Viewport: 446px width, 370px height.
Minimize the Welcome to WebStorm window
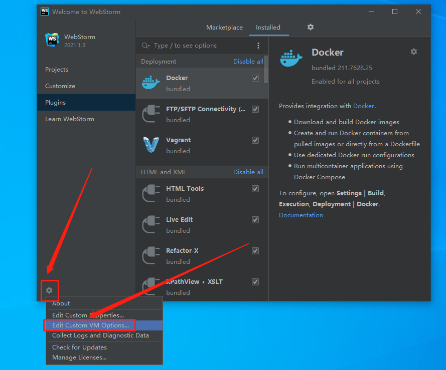[371, 12]
